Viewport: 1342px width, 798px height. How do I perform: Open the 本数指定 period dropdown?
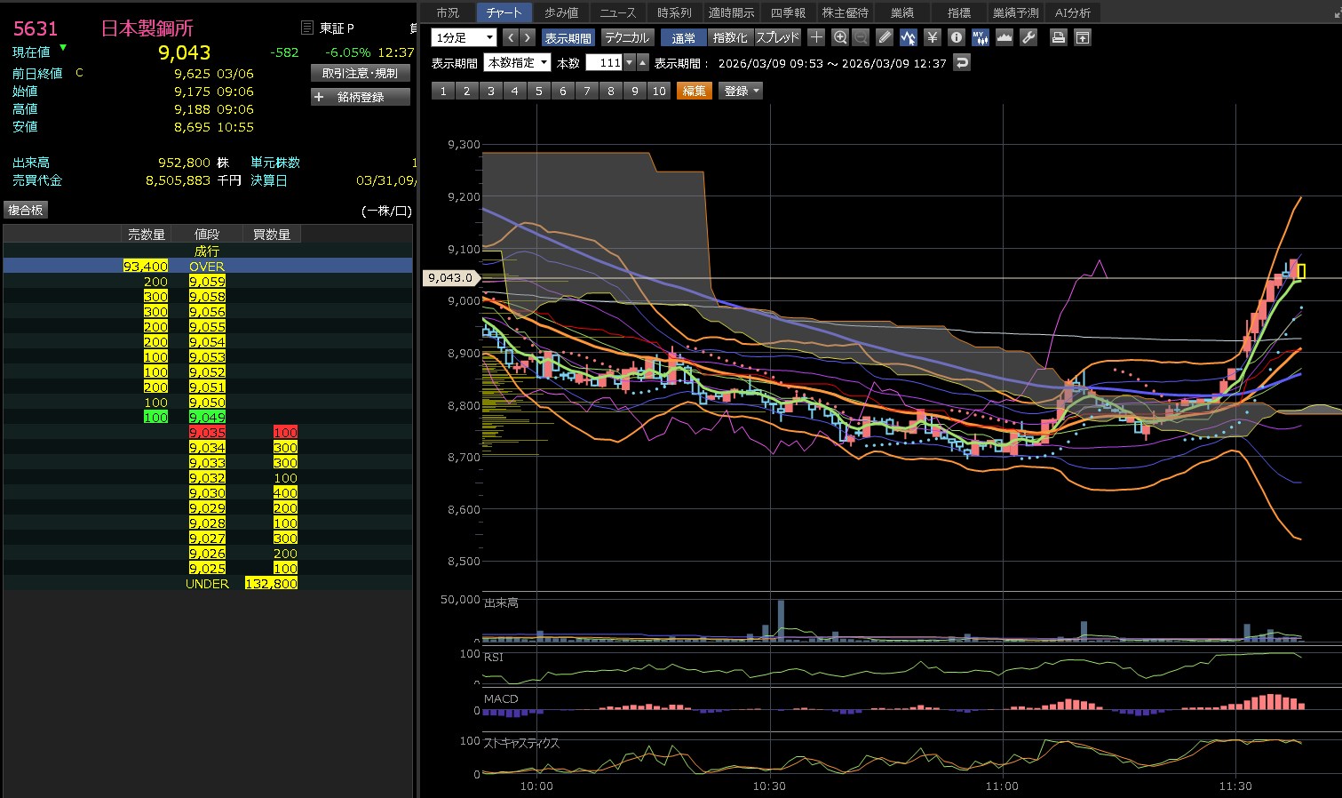(518, 63)
